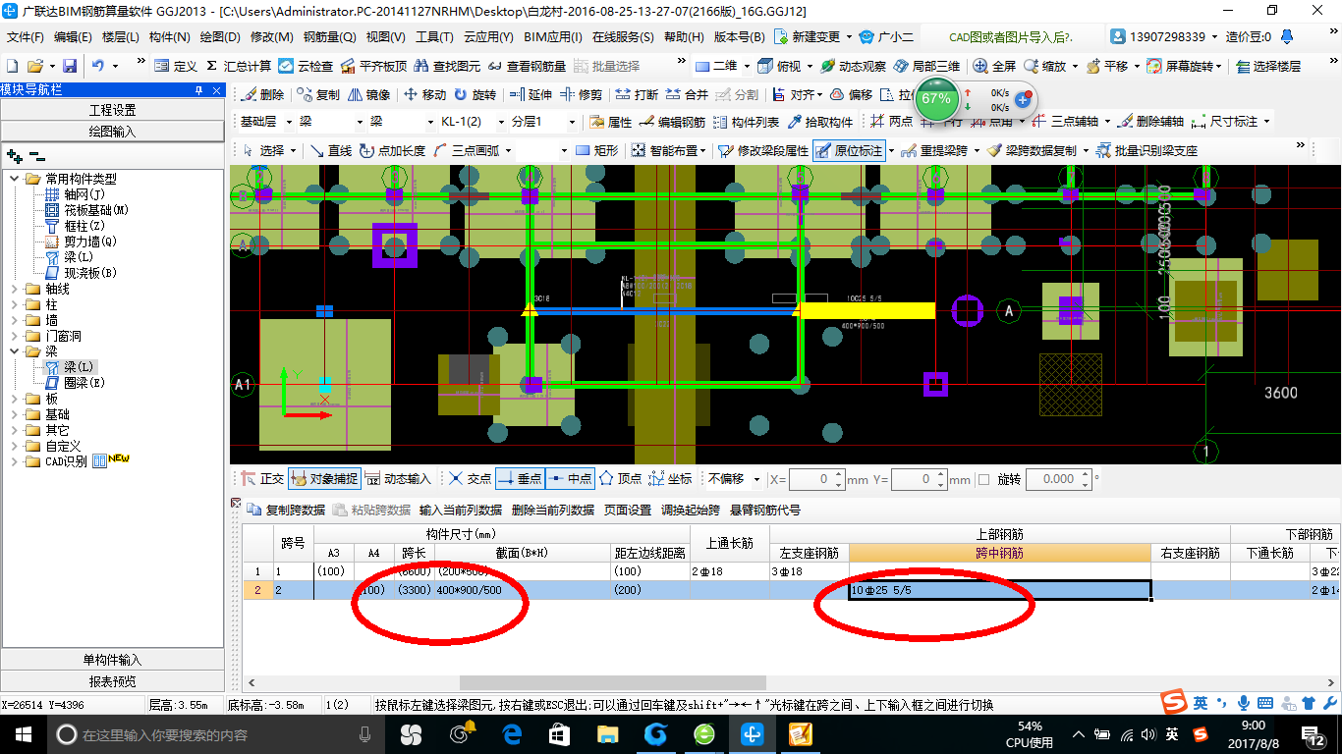Screen dimensions: 1342x754
Task: Click the 删除 delete tool
Action: click(x=262, y=95)
